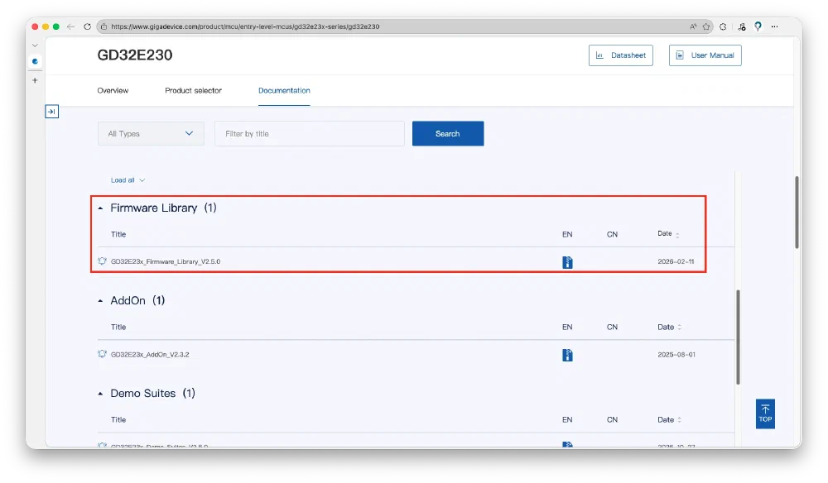The image size is (828, 483).
Task: Go back using the browser back arrow
Action: pos(71,26)
